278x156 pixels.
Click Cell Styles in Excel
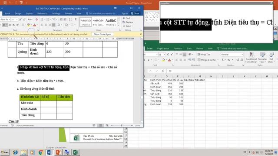(x=271, y=58)
